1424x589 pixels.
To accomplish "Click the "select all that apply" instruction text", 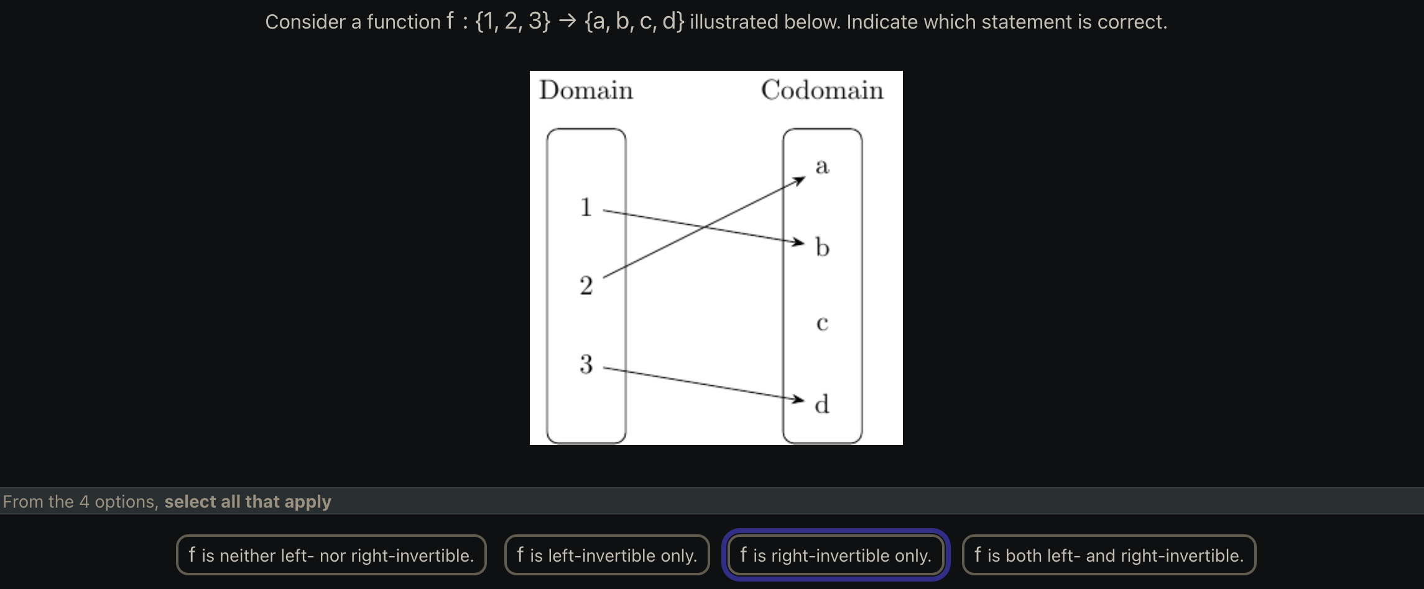I will [247, 501].
